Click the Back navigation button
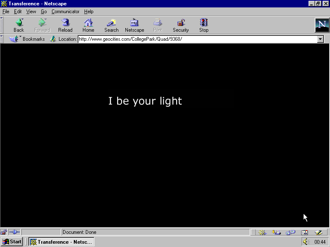 click(x=19, y=25)
